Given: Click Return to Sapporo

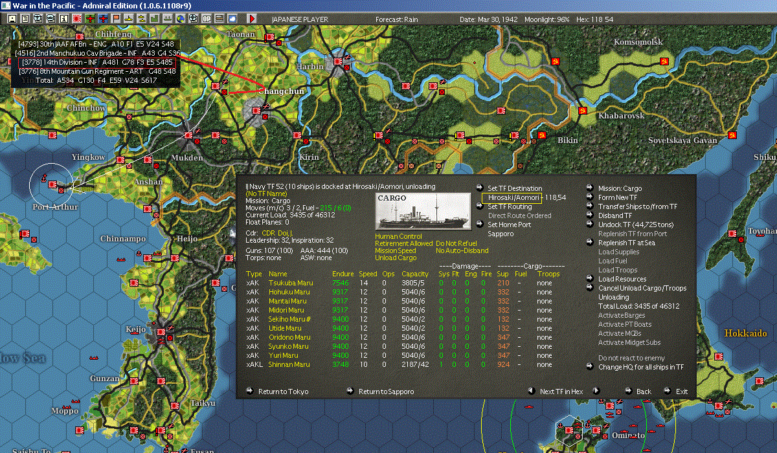Looking at the screenshot, I should (x=386, y=392).
